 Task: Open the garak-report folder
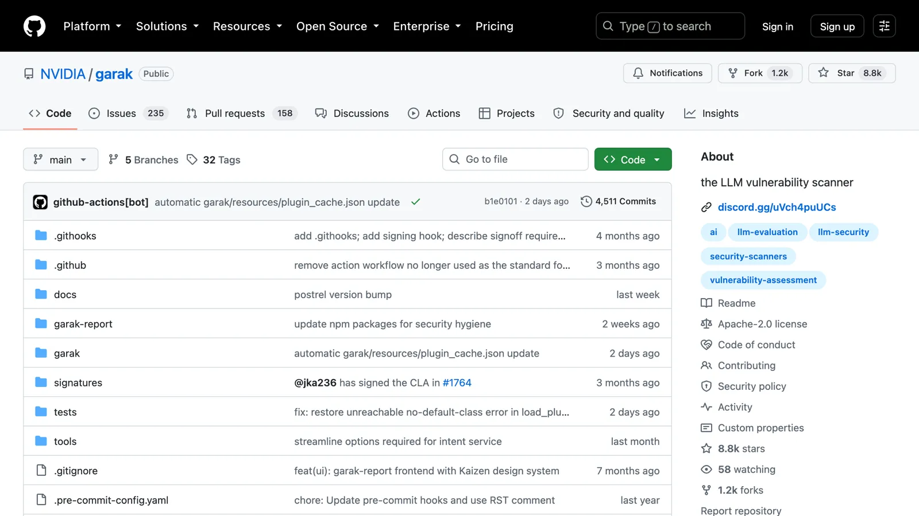pyautogui.click(x=83, y=324)
